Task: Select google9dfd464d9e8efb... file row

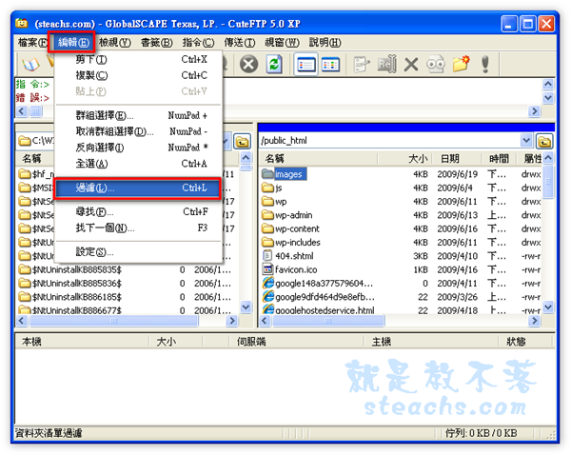Action: tap(401, 297)
